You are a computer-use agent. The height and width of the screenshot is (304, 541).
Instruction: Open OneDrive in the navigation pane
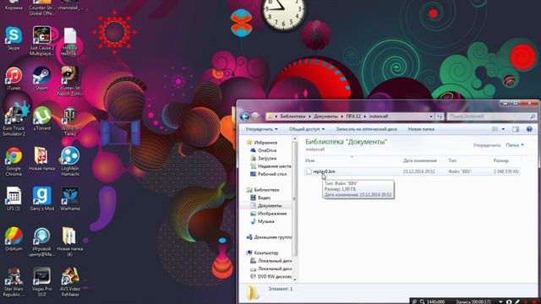(264, 150)
